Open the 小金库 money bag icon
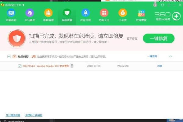This screenshot has width=183, height=122. (x=123, y=13)
